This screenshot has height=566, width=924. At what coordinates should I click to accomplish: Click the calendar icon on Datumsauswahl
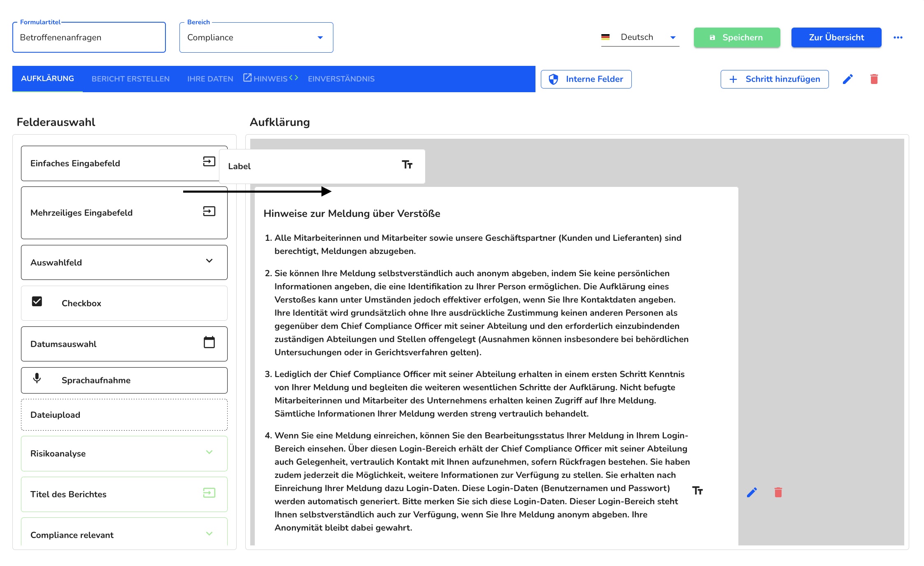tap(209, 342)
